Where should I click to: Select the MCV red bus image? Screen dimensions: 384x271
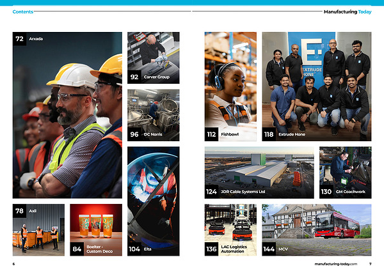click(x=317, y=230)
